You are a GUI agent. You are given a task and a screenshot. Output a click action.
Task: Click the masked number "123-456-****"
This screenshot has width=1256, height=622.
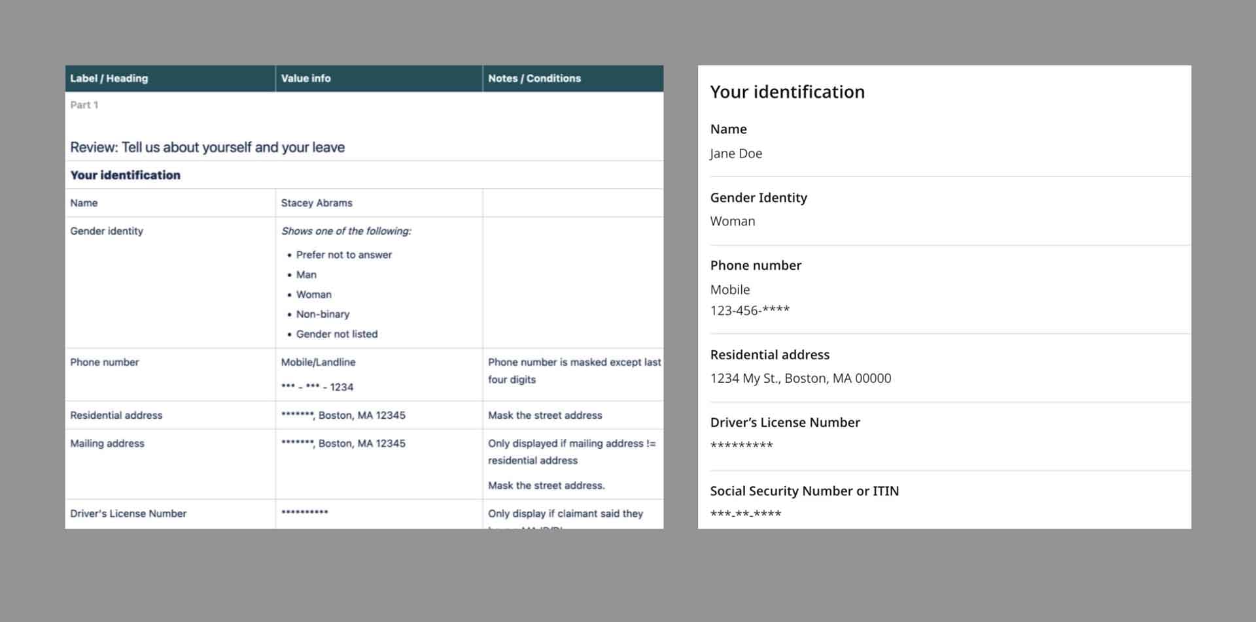tap(750, 310)
